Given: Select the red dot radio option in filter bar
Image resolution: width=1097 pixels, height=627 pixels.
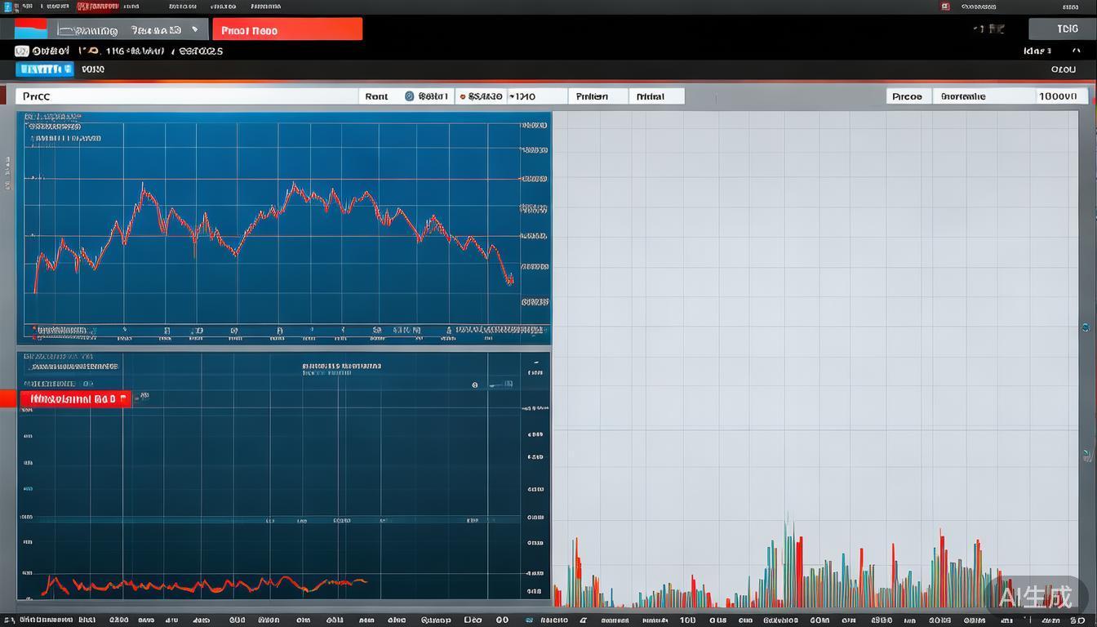Looking at the screenshot, I should [x=463, y=96].
